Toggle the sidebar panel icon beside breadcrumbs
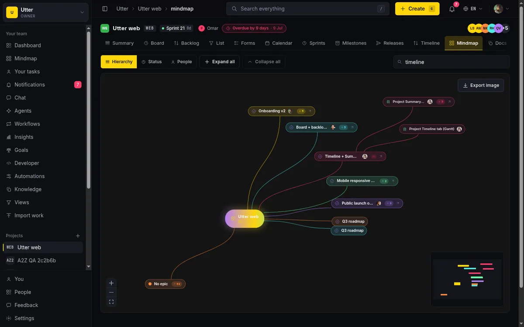Image resolution: width=524 pixels, height=327 pixels. tap(105, 9)
